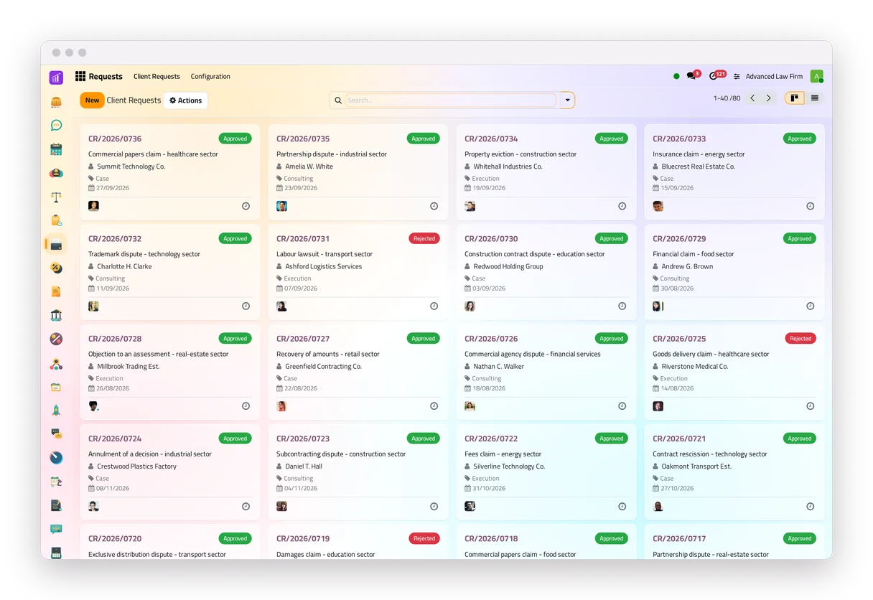This screenshot has height=600, width=873.
Task: Open the user avatar menu labeled A
Action: tap(816, 76)
